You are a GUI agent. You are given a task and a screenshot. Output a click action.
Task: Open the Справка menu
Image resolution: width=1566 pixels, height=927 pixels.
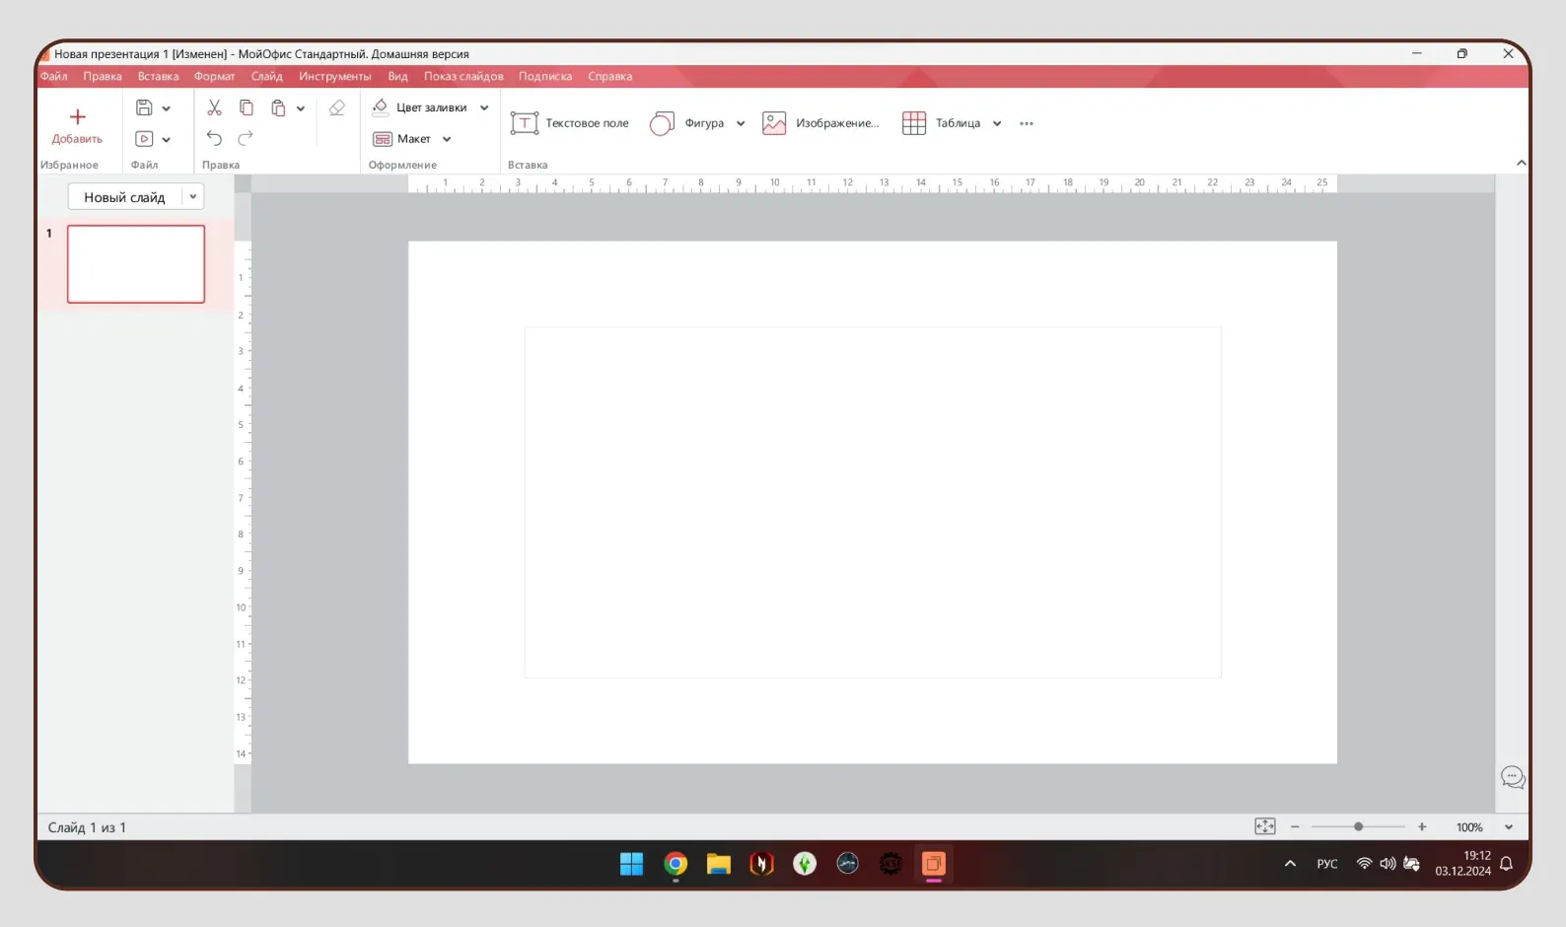point(609,77)
